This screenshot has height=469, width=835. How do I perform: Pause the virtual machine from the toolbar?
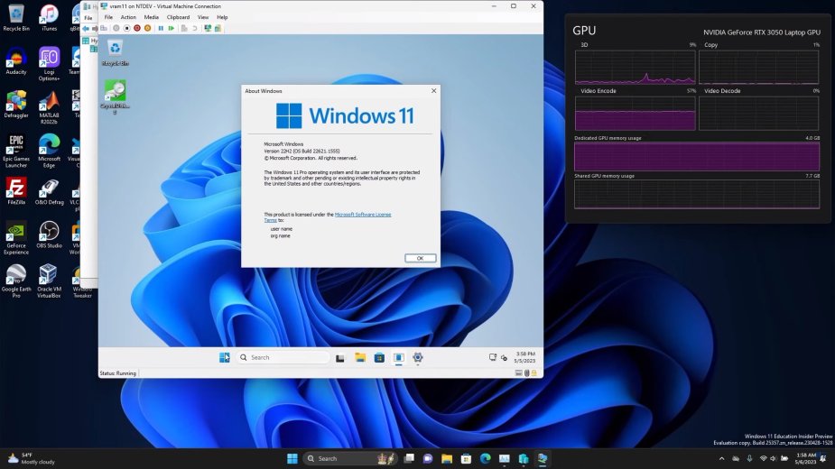161,28
